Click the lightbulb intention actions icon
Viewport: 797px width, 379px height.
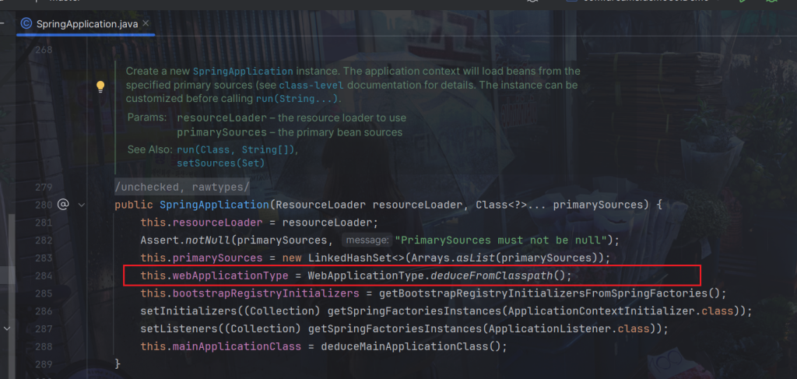100,86
